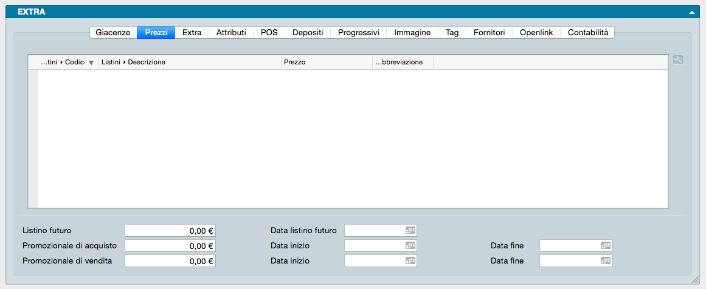Image resolution: width=706 pixels, height=289 pixels.
Task: Open the Attributi tab
Action: [x=231, y=33]
